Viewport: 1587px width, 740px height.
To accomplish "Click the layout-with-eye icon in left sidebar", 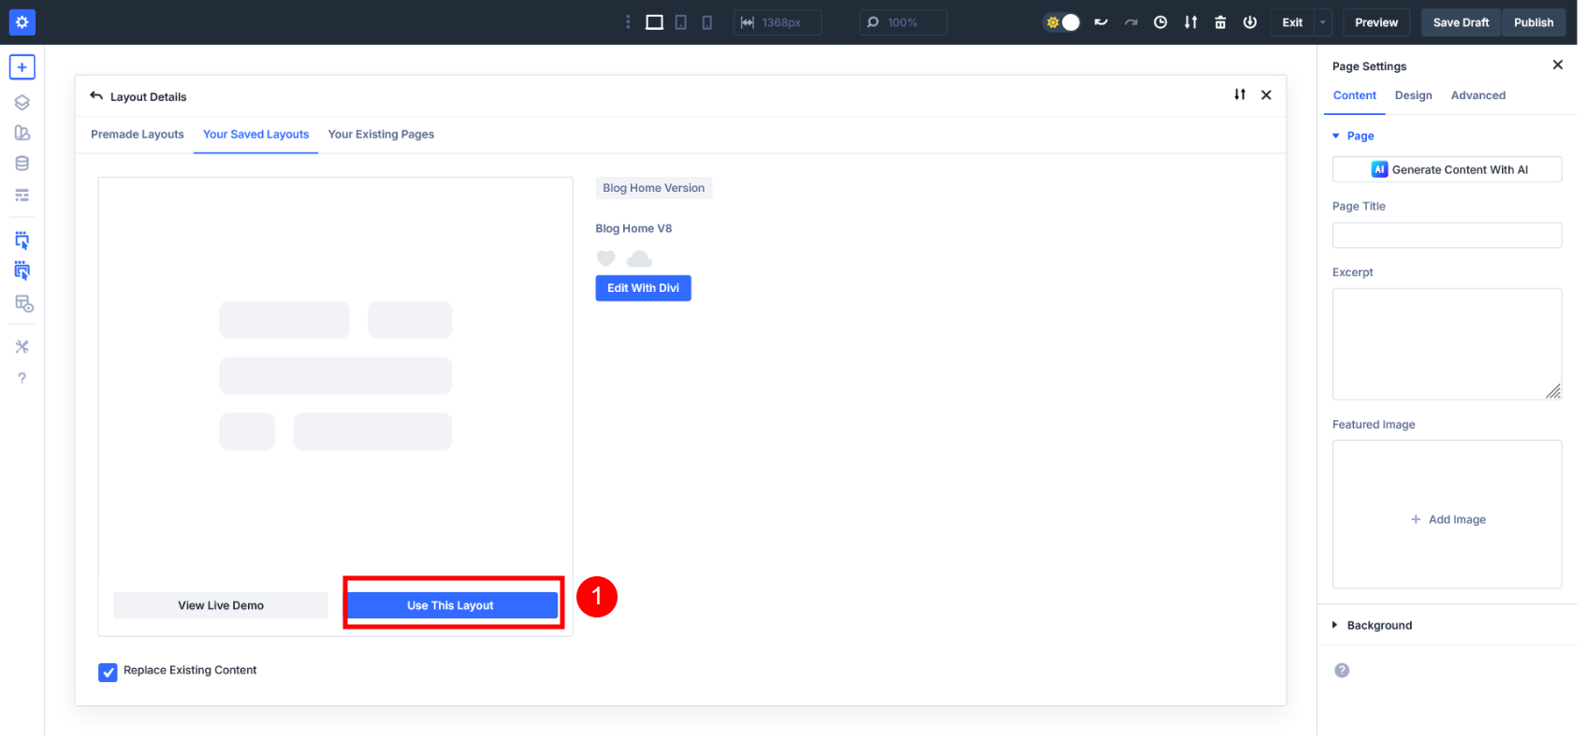I will click(x=23, y=304).
